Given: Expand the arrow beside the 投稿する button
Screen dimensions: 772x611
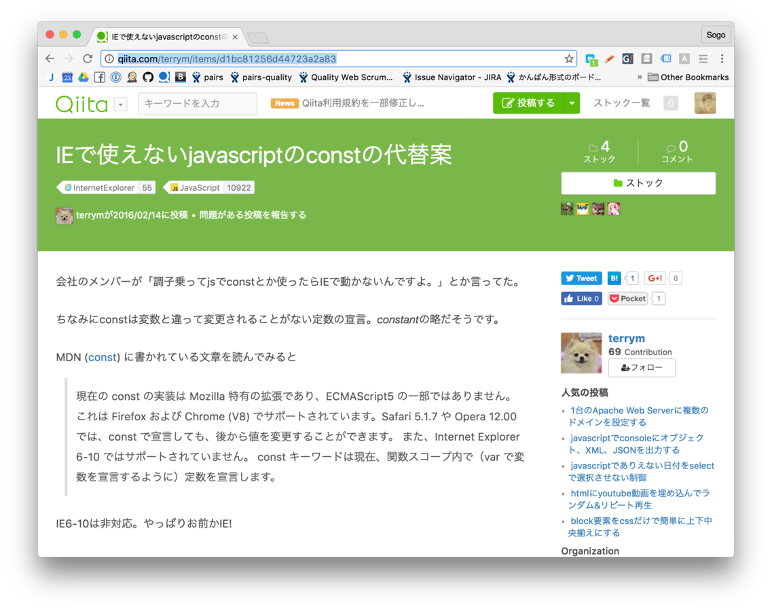Looking at the screenshot, I should 572,103.
